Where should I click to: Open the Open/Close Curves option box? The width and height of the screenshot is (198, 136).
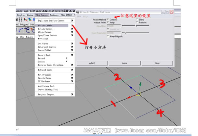point(72,35)
